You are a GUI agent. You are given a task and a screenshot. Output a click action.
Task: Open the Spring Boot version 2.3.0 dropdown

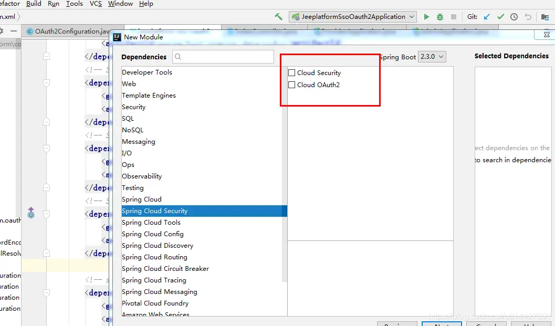coord(432,57)
